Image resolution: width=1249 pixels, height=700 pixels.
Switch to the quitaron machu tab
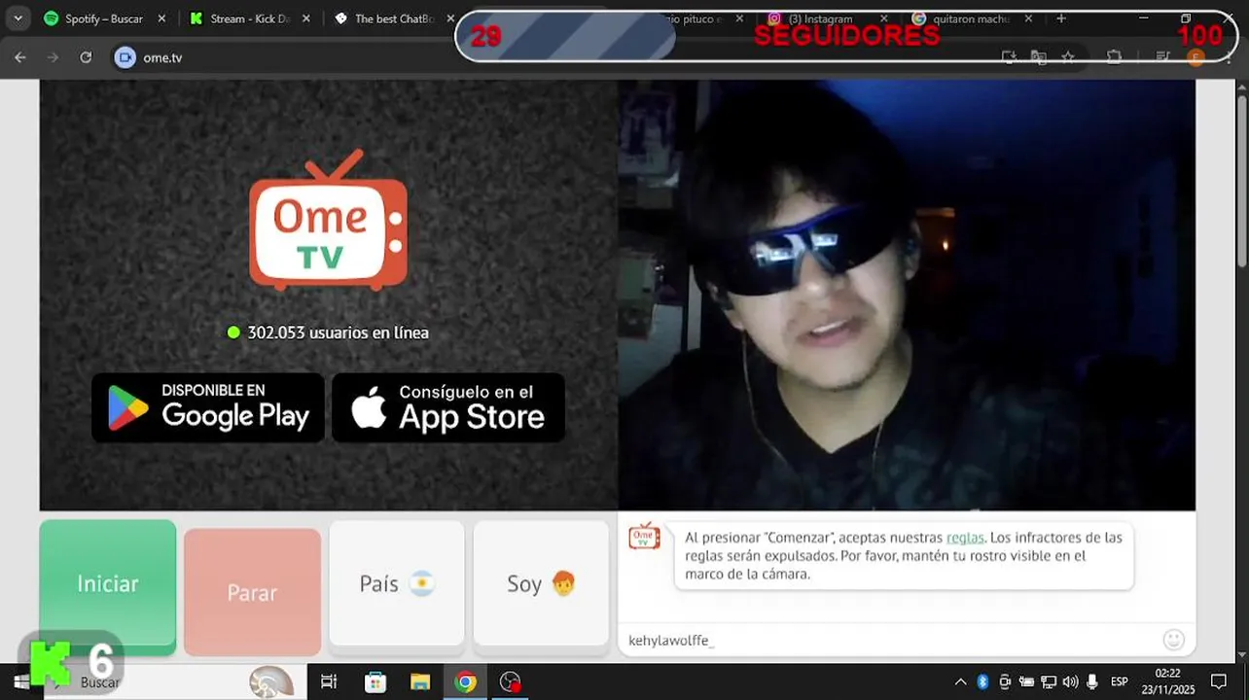click(971, 18)
